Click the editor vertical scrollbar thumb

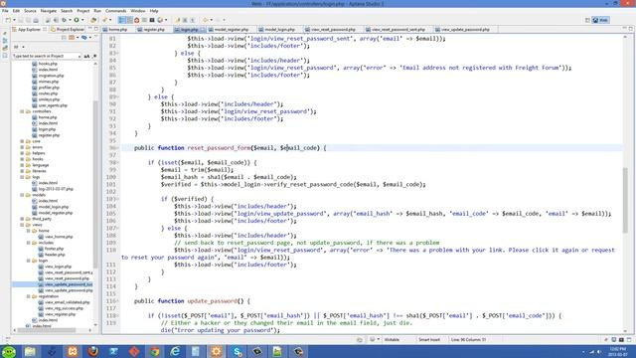(626, 200)
